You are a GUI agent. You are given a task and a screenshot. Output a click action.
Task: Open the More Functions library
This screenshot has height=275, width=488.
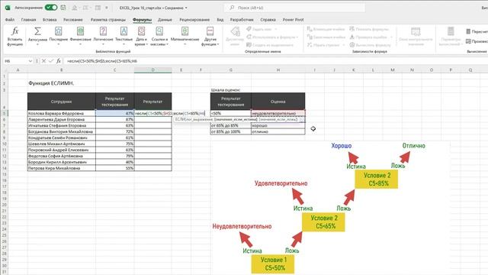(210, 37)
